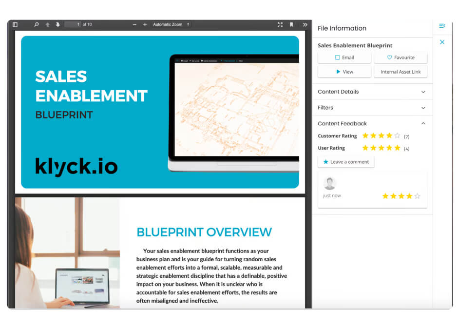Click the fifth User Rating star
This screenshot has width=458, height=329.
397,148
